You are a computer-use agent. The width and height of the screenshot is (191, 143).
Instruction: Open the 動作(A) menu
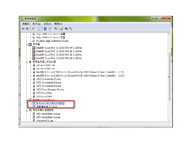pos(37,24)
